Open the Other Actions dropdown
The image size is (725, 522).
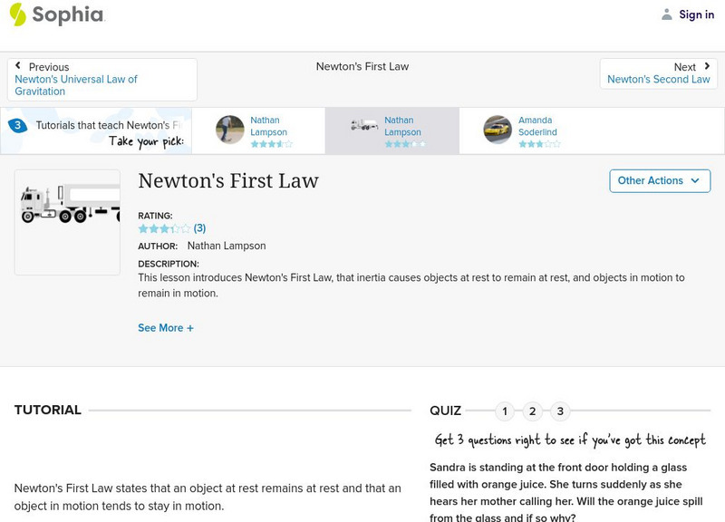(659, 181)
